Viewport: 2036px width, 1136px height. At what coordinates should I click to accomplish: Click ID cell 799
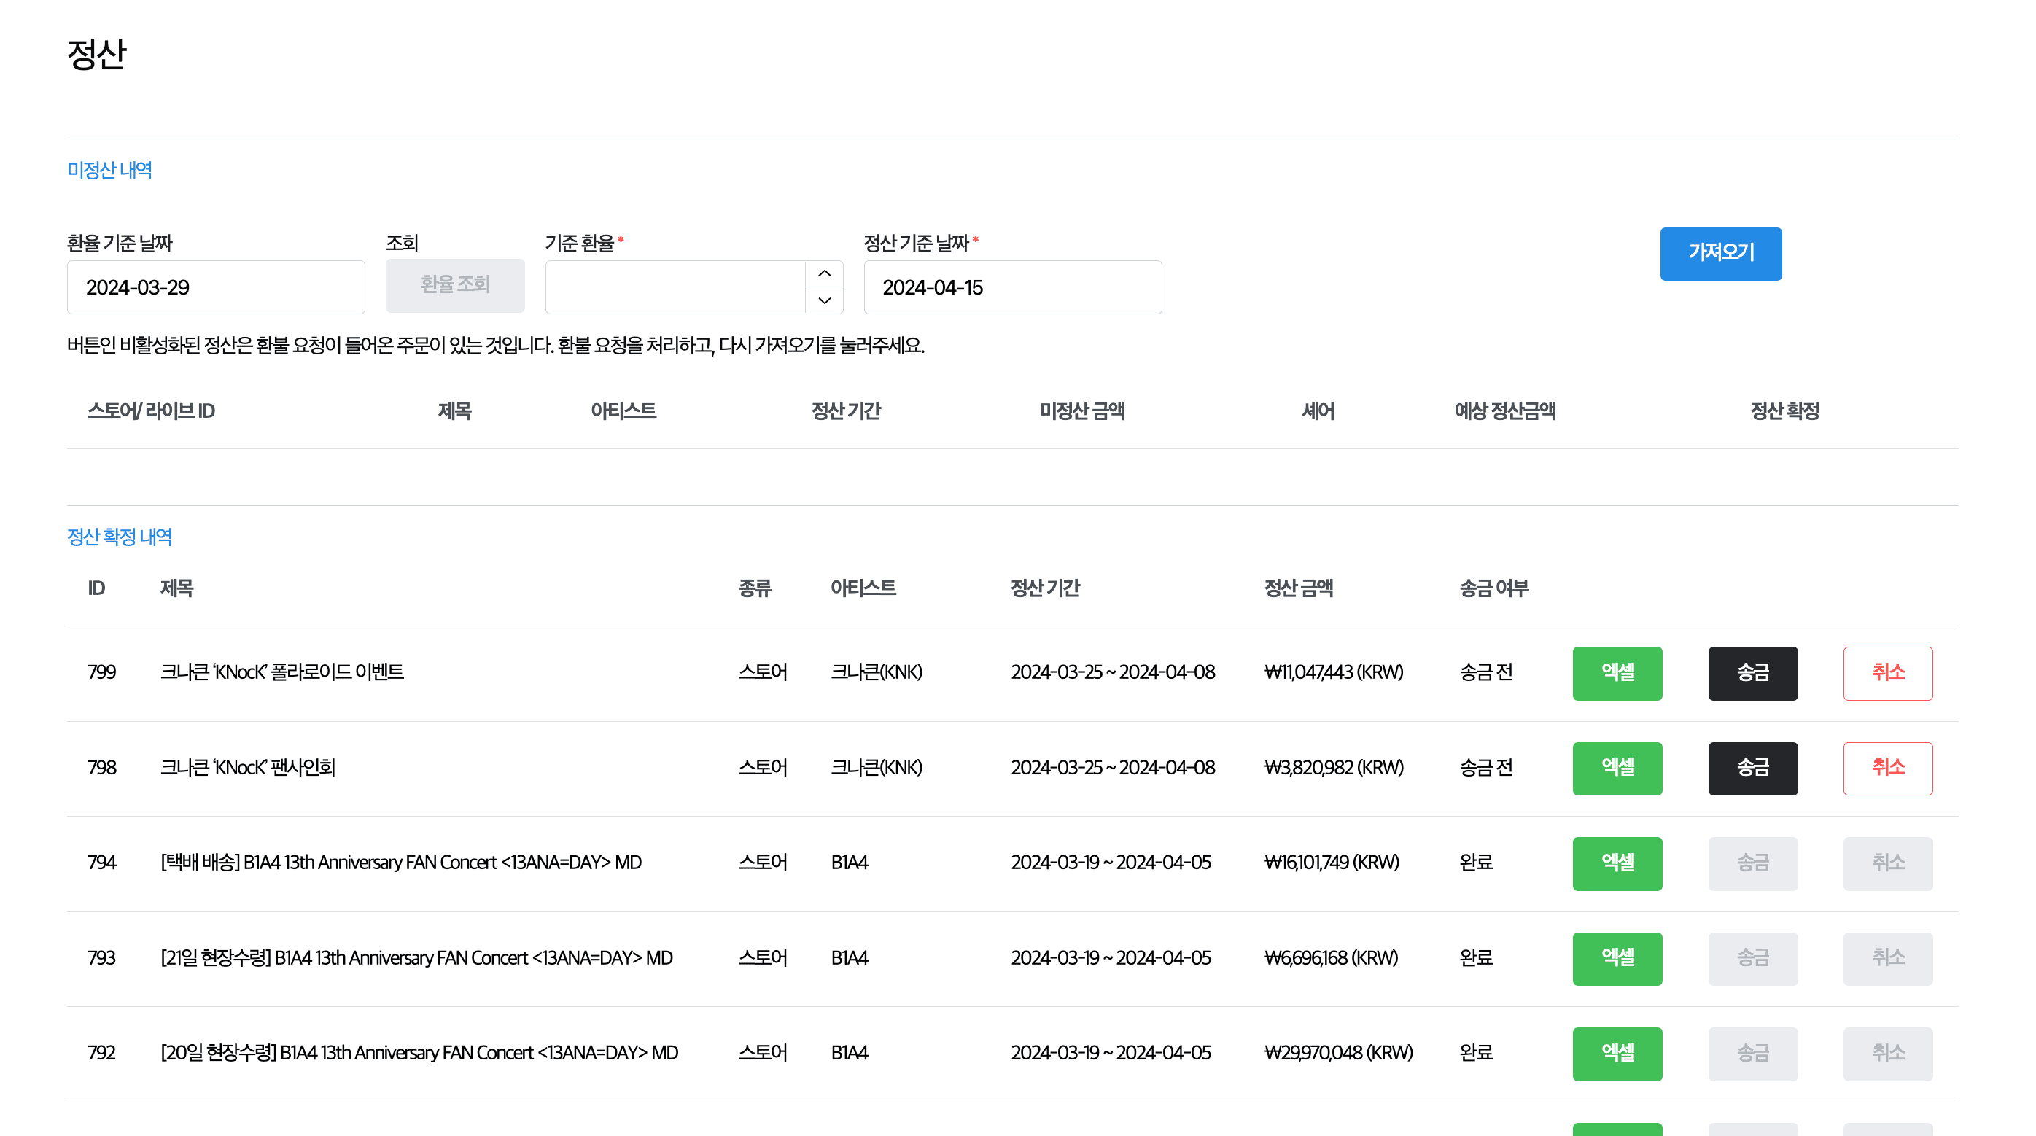point(102,673)
